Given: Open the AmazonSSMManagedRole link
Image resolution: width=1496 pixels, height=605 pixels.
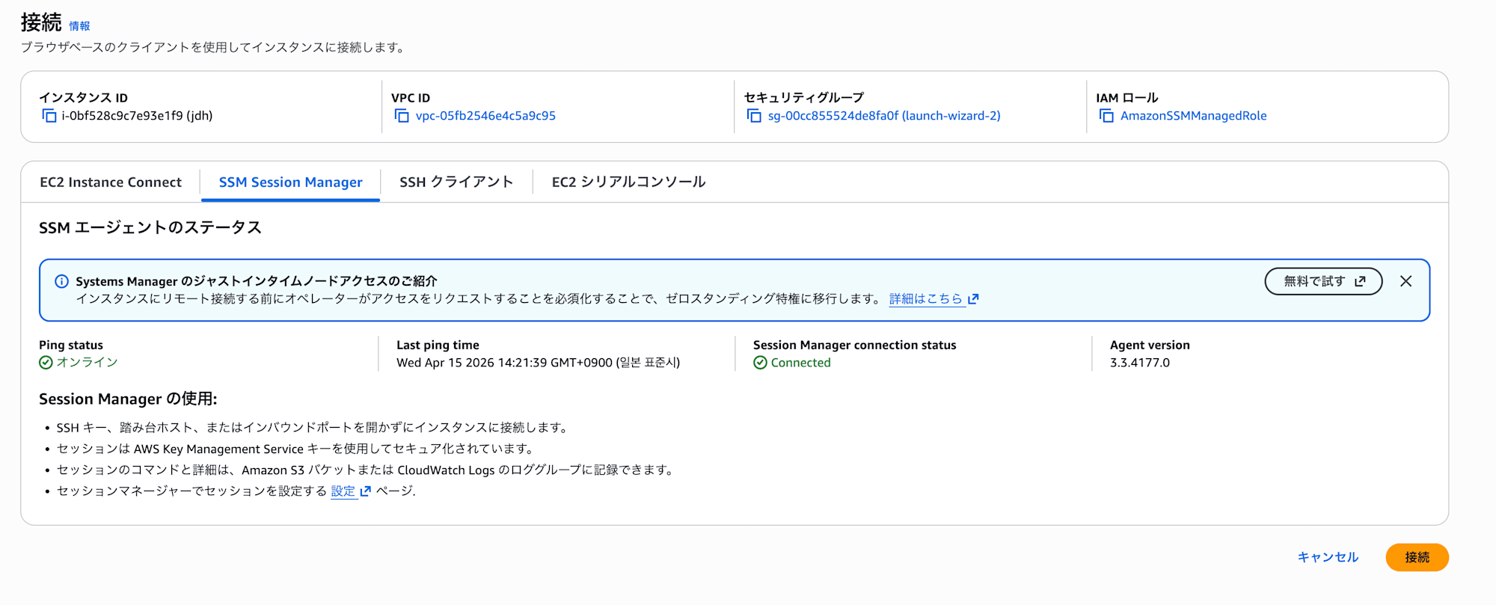Looking at the screenshot, I should click(x=1193, y=116).
